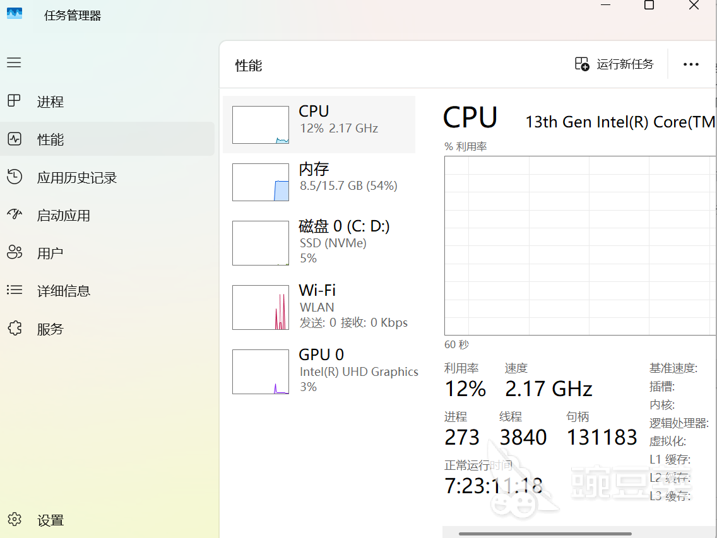Click the 性能 page heading

(x=249, y=66)
